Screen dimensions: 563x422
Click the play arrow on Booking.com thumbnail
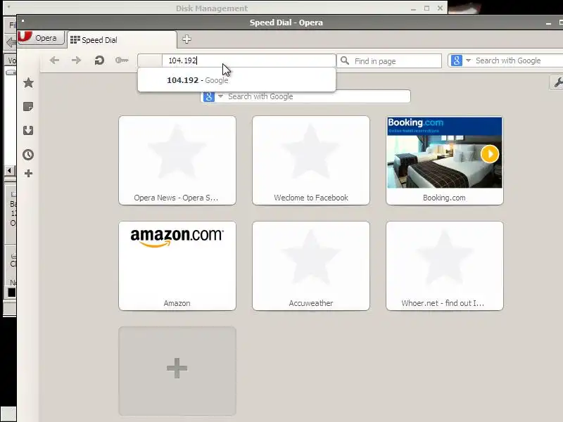click(x=490, y=154)
